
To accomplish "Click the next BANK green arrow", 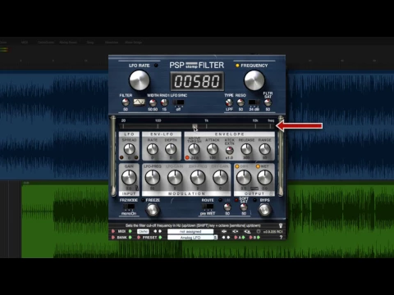I will [x=131, y=238].
